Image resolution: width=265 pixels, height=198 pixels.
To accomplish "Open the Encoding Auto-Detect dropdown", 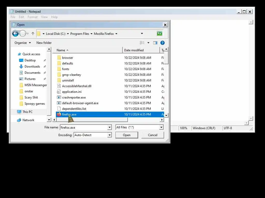I will click(x=109, y=135).
